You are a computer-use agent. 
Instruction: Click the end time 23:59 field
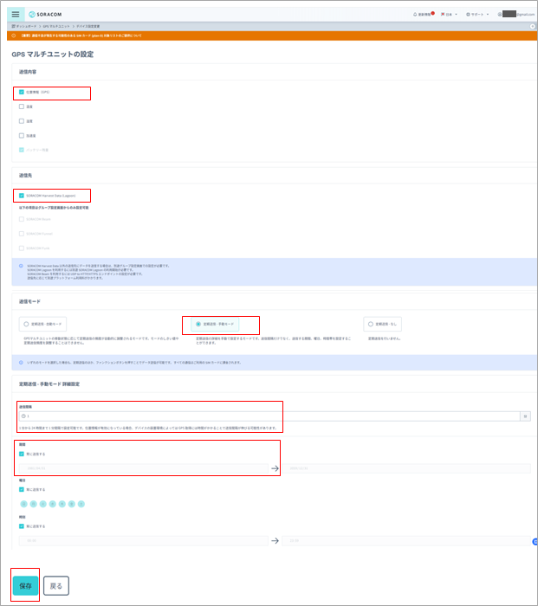(406, 541)
